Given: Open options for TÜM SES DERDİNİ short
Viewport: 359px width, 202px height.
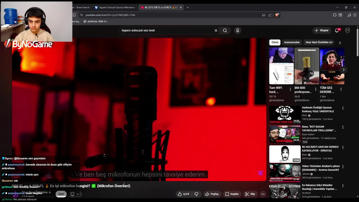Looking at the screenshot, I should point(341,89).
